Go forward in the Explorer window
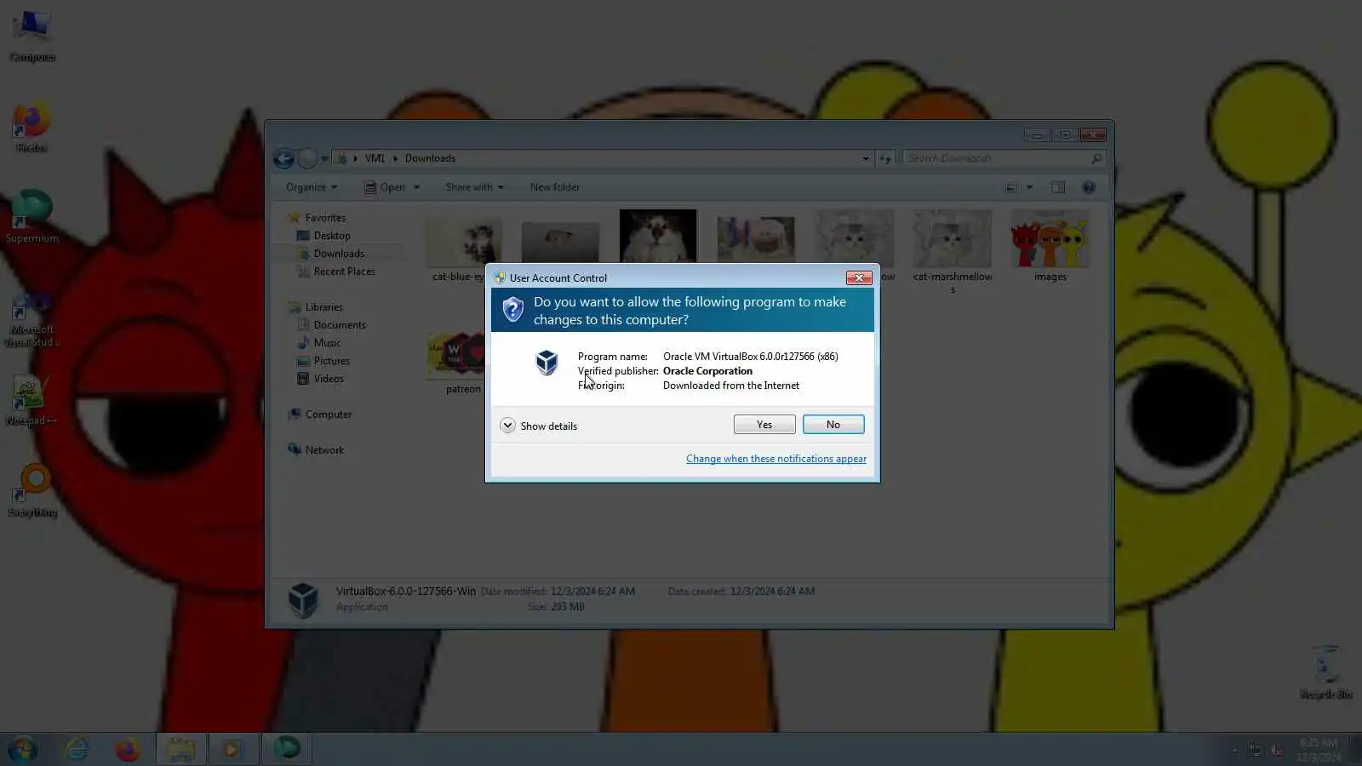 click(307, 158)
